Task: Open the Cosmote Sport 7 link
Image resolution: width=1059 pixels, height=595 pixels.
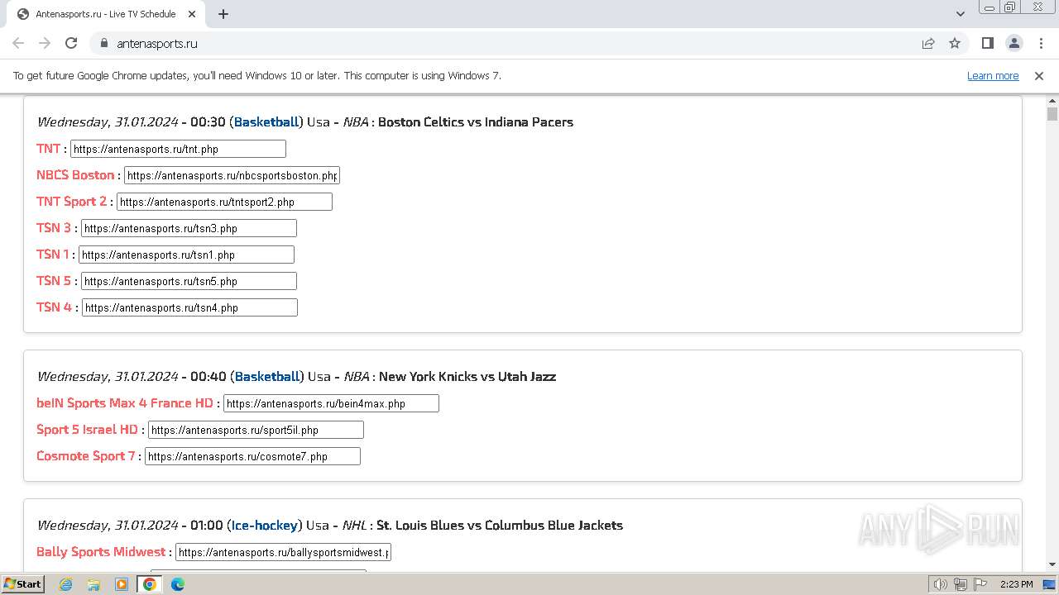Action: tap(86, 456)
